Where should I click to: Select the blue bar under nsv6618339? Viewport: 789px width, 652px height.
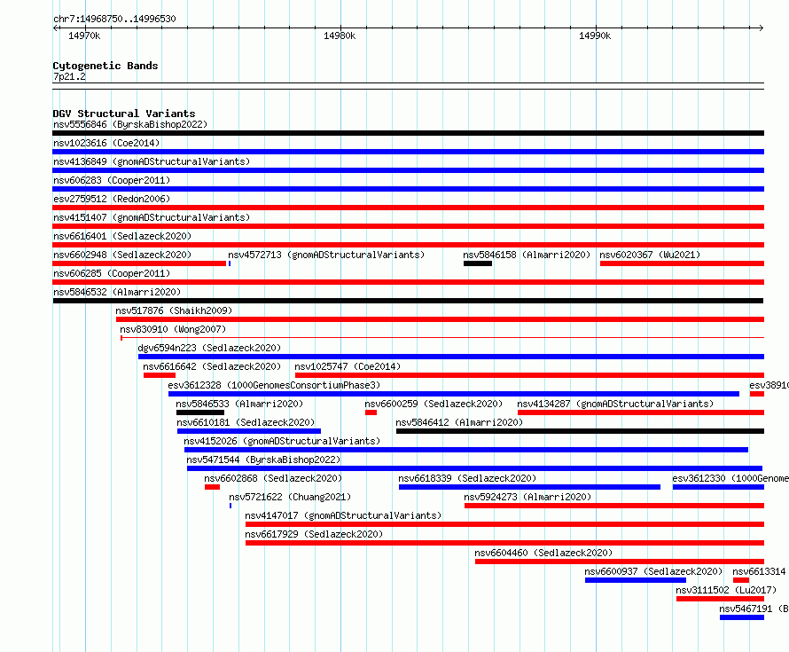coord(529,487)
